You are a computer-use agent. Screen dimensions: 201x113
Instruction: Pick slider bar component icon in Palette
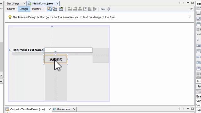point(198,57)
